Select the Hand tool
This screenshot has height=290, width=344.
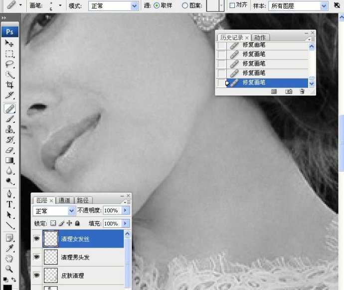[x=9, y=259]
